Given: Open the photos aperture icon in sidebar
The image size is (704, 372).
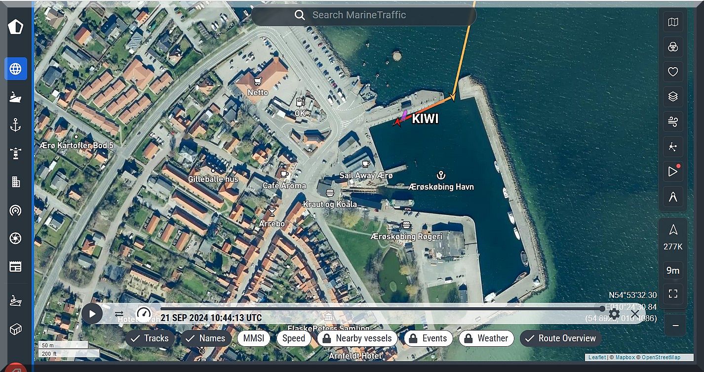Looking at the screenshot, I should (16, 239).
